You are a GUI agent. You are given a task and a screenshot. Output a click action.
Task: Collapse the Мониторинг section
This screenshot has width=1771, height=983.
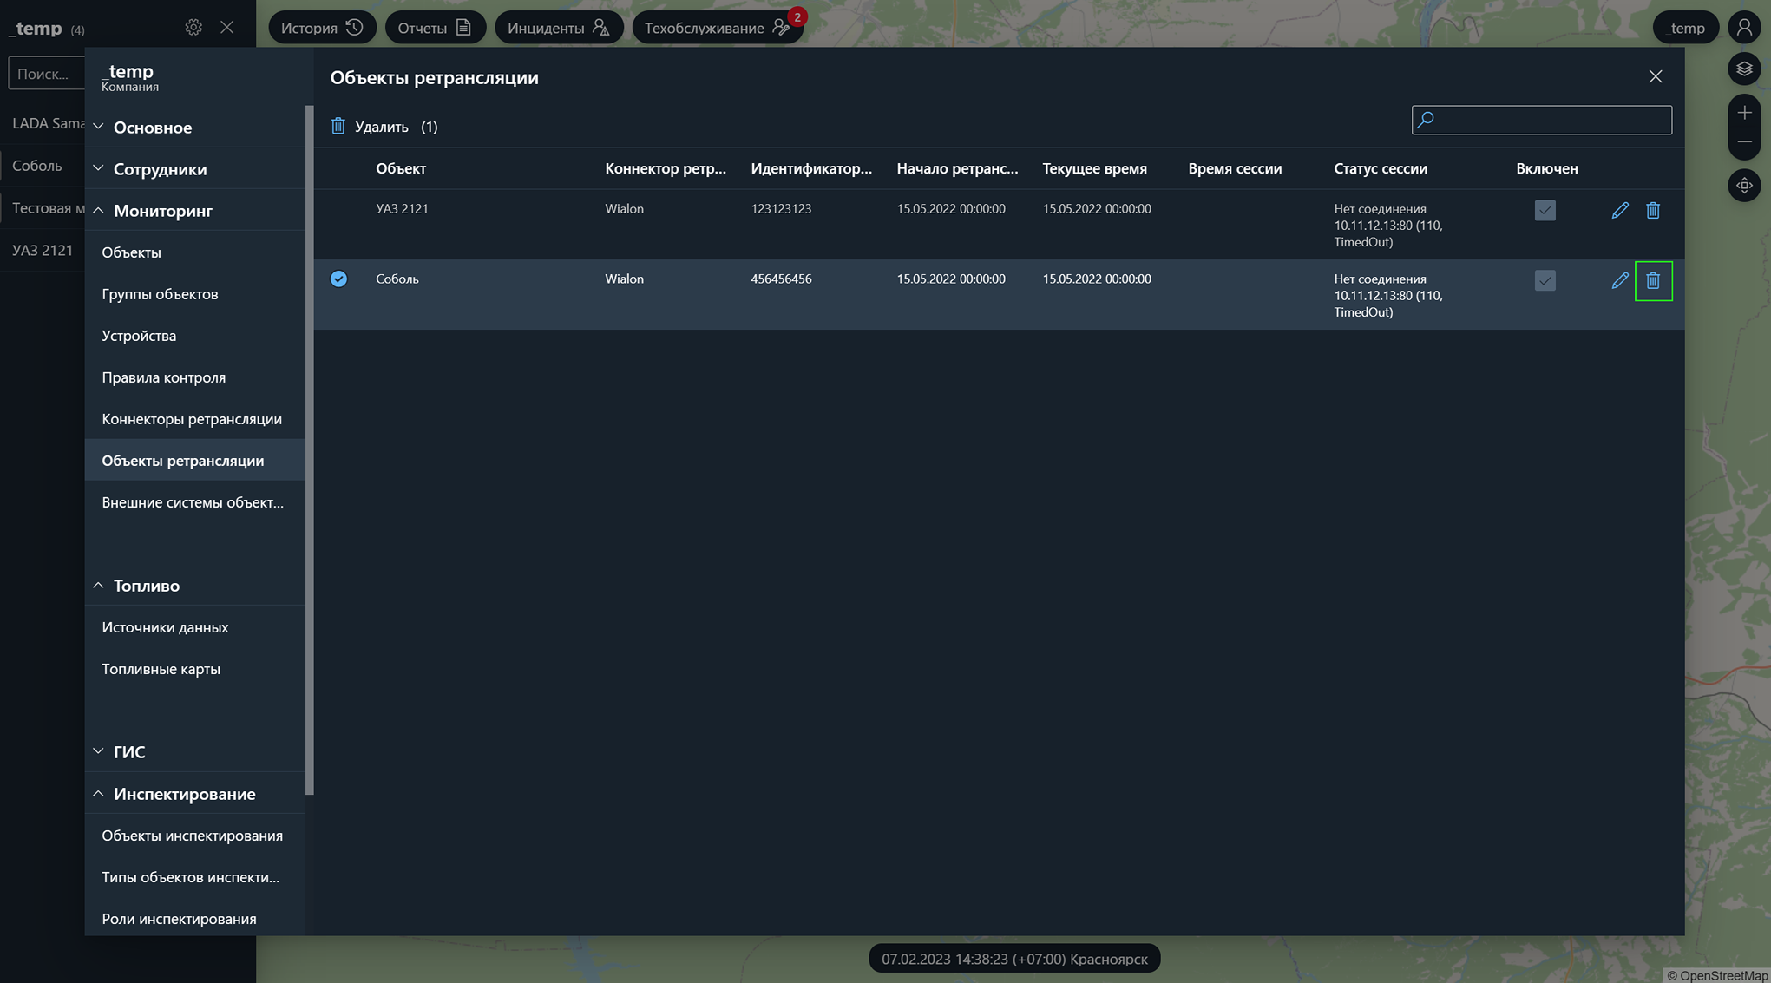162,211
